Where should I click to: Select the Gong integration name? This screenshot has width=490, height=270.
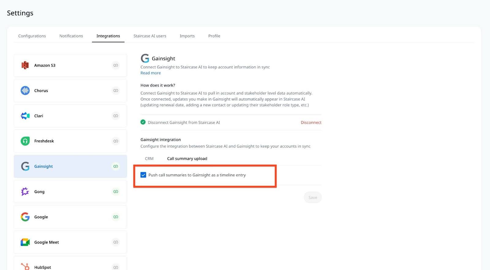click(39, 192)
